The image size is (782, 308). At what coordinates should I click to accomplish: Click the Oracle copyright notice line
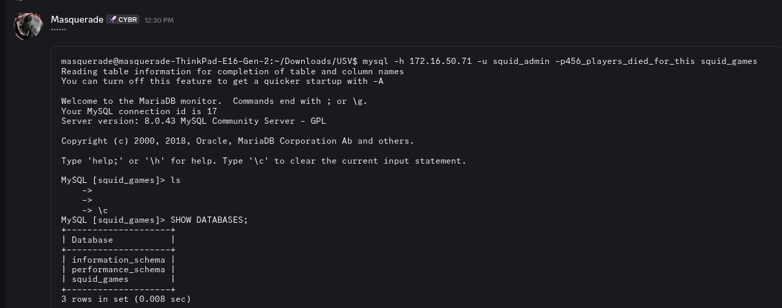(x=237, y=141)
